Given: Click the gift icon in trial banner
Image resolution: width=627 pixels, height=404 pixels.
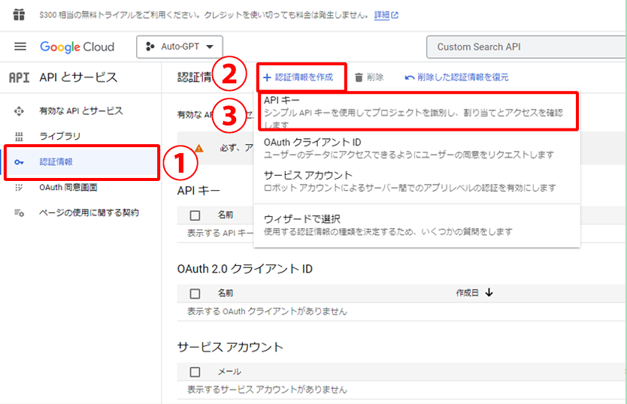Looking at the screenshot, I should pos(19,14).
